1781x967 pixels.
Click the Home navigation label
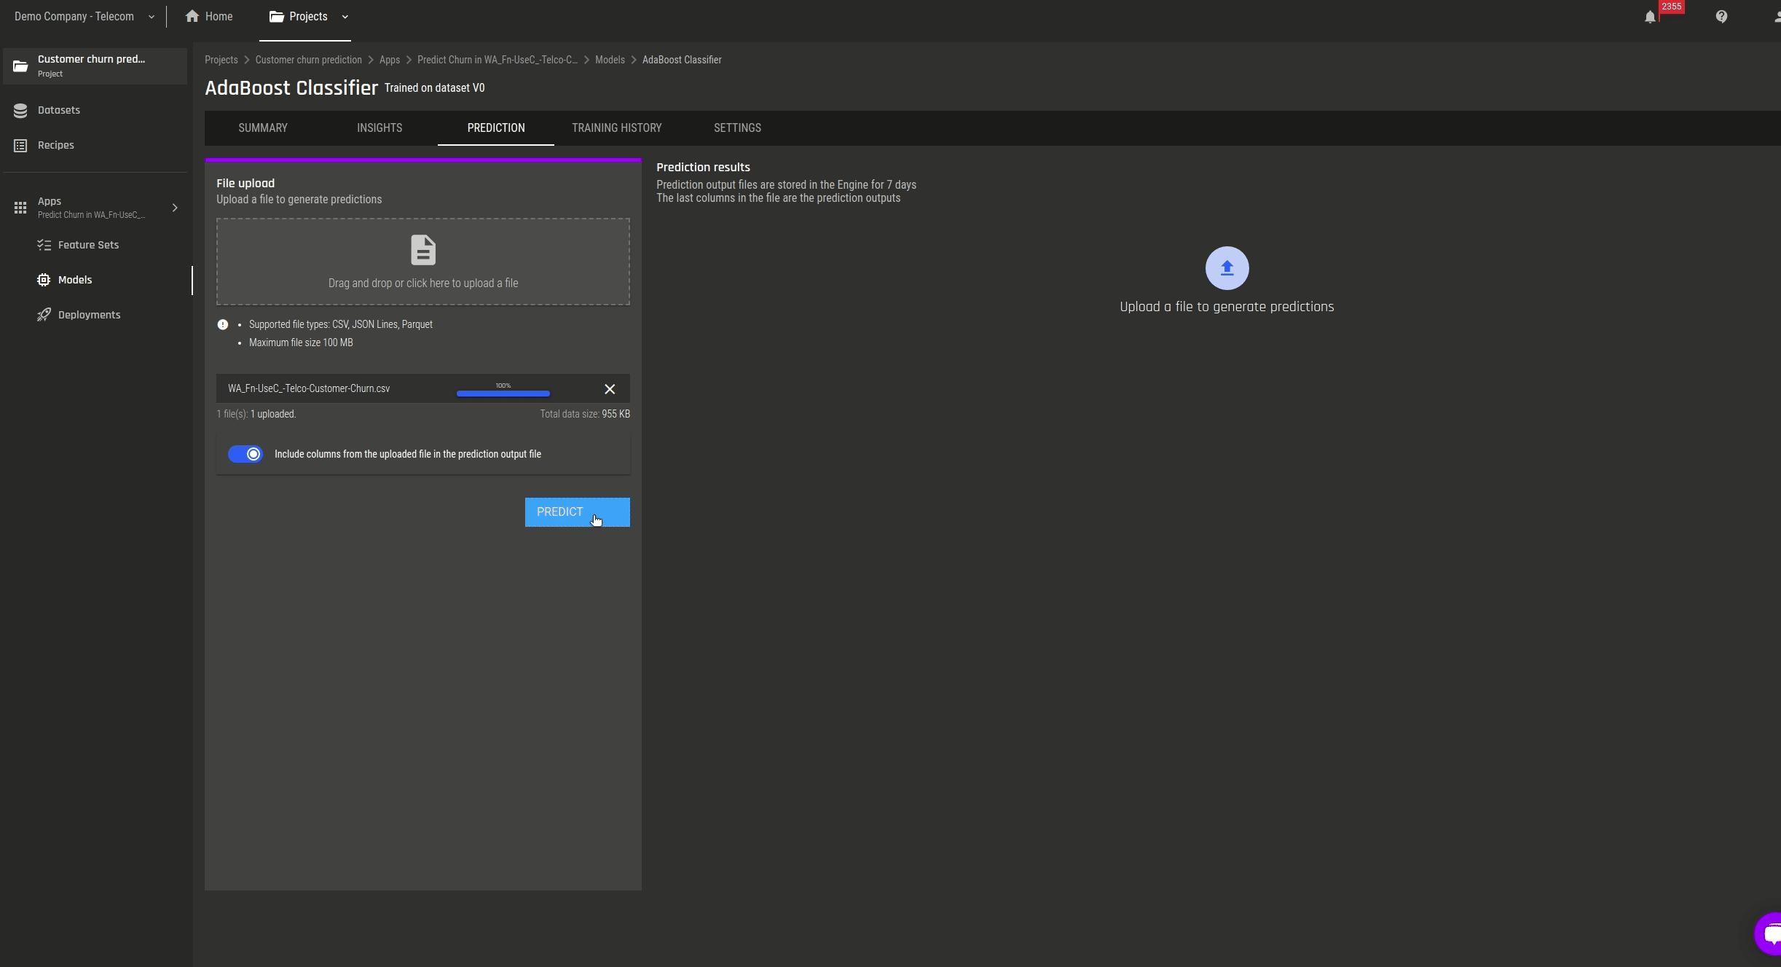click(x=219, y=16)
